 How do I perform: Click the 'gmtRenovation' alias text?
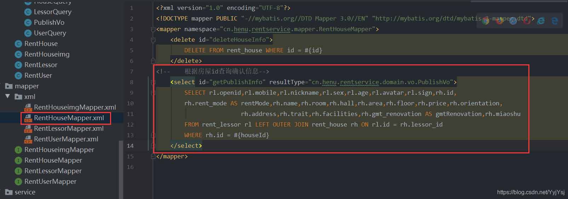[458, 114]
